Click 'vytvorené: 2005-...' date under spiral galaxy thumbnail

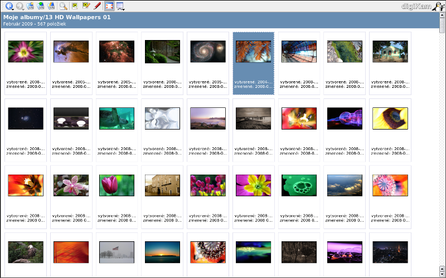coord(208,82)
